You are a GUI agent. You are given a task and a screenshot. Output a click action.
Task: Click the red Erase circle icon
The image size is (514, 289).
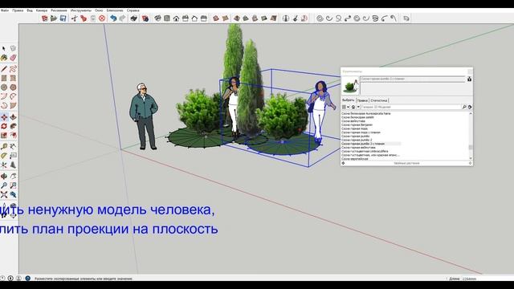(102, 18)
